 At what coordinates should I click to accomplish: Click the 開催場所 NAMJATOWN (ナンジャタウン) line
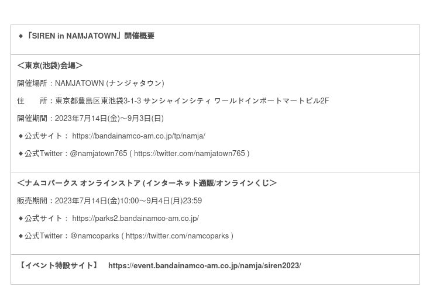click(x=91, y=84)
